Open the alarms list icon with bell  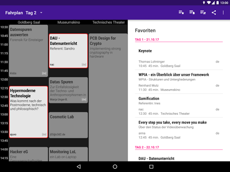[192, 13]
